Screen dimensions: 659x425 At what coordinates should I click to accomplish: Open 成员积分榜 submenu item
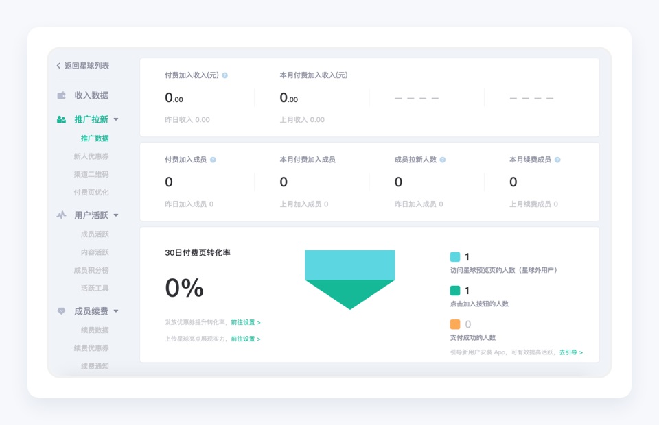tap(91, 270)
